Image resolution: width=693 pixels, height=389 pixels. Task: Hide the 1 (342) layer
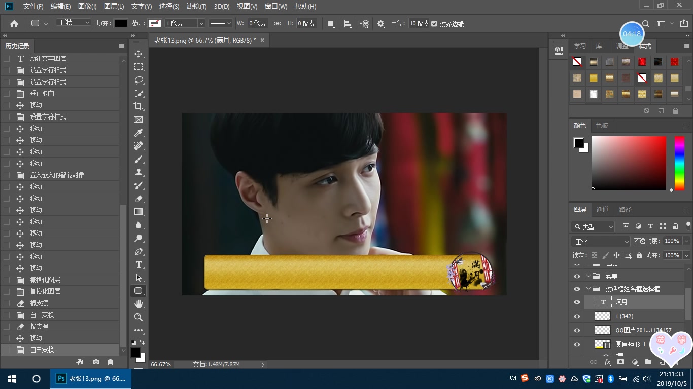pyautogui.click(x=577, y=316)
